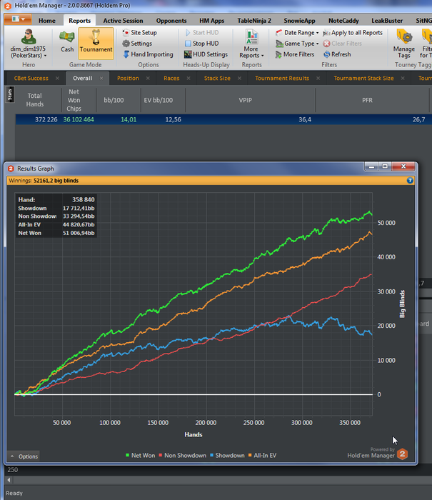Close the Position report tab
The height and width of the screenshot is (500, 432).
tap(148, 78)
